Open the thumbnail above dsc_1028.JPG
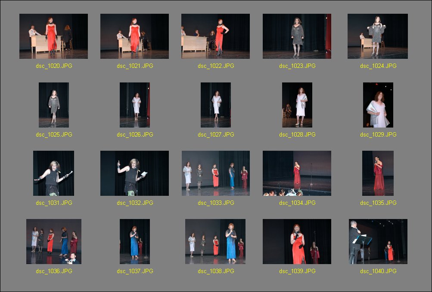This screenshot has width=432, height=292. pyautogui.click(x=297, y=105)
